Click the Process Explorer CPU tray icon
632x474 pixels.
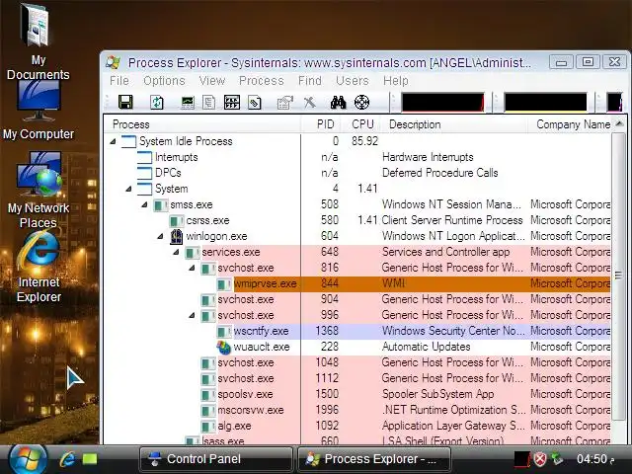pos(521,458)
